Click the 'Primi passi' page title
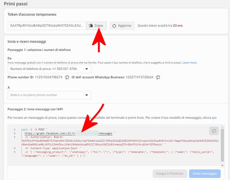The width and height of the screenshot is (230, 180). pos(16,4)
